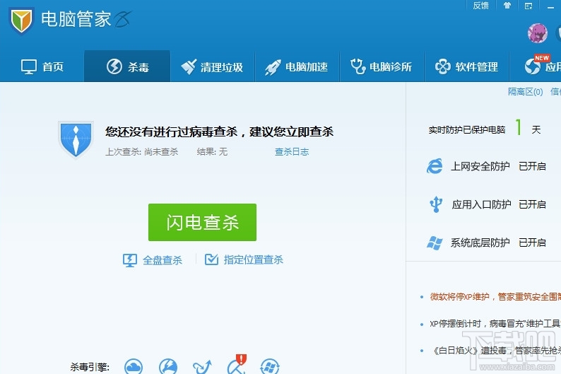561x374 pixels.
Task: Click 已开启 status beside 应用入口防护
Action: pos(532,204)
